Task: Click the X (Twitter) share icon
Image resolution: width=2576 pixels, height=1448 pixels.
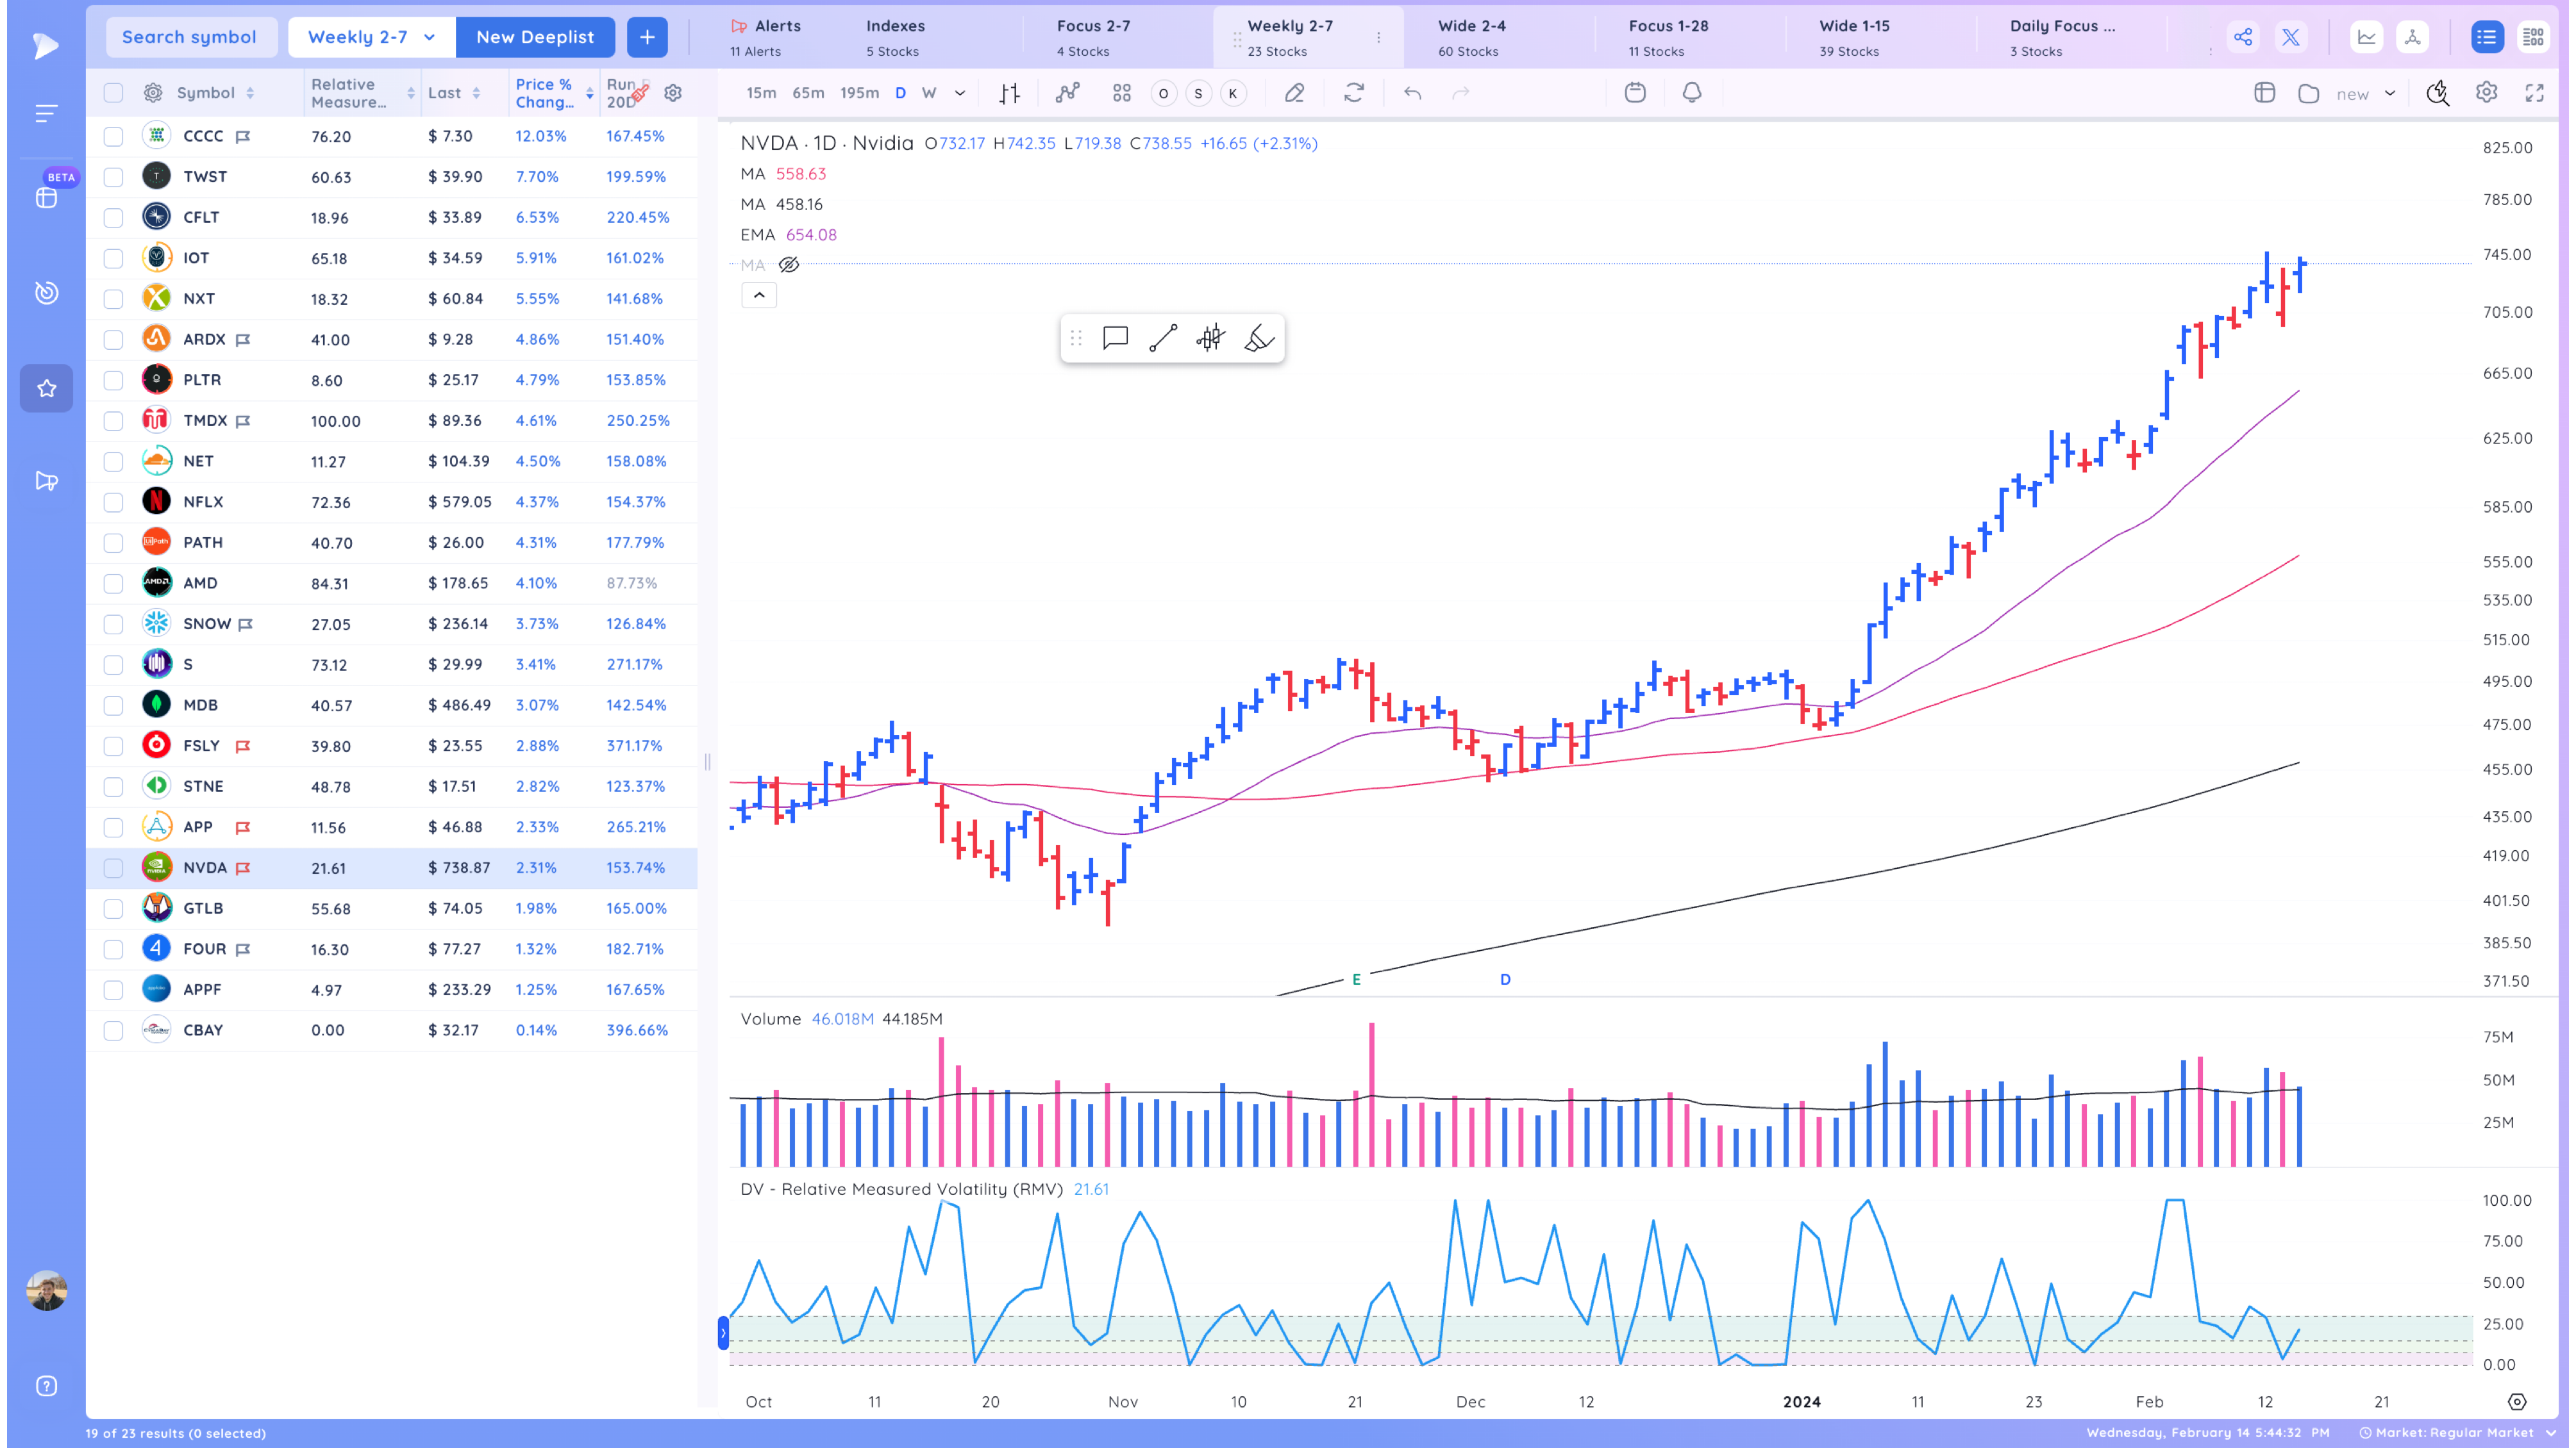Action: coord(2290,37)
